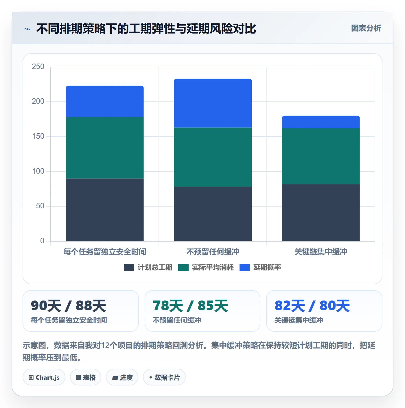Click the lightning icon beside the title
The image size is (405, 408).
click(x=27, y=29)
